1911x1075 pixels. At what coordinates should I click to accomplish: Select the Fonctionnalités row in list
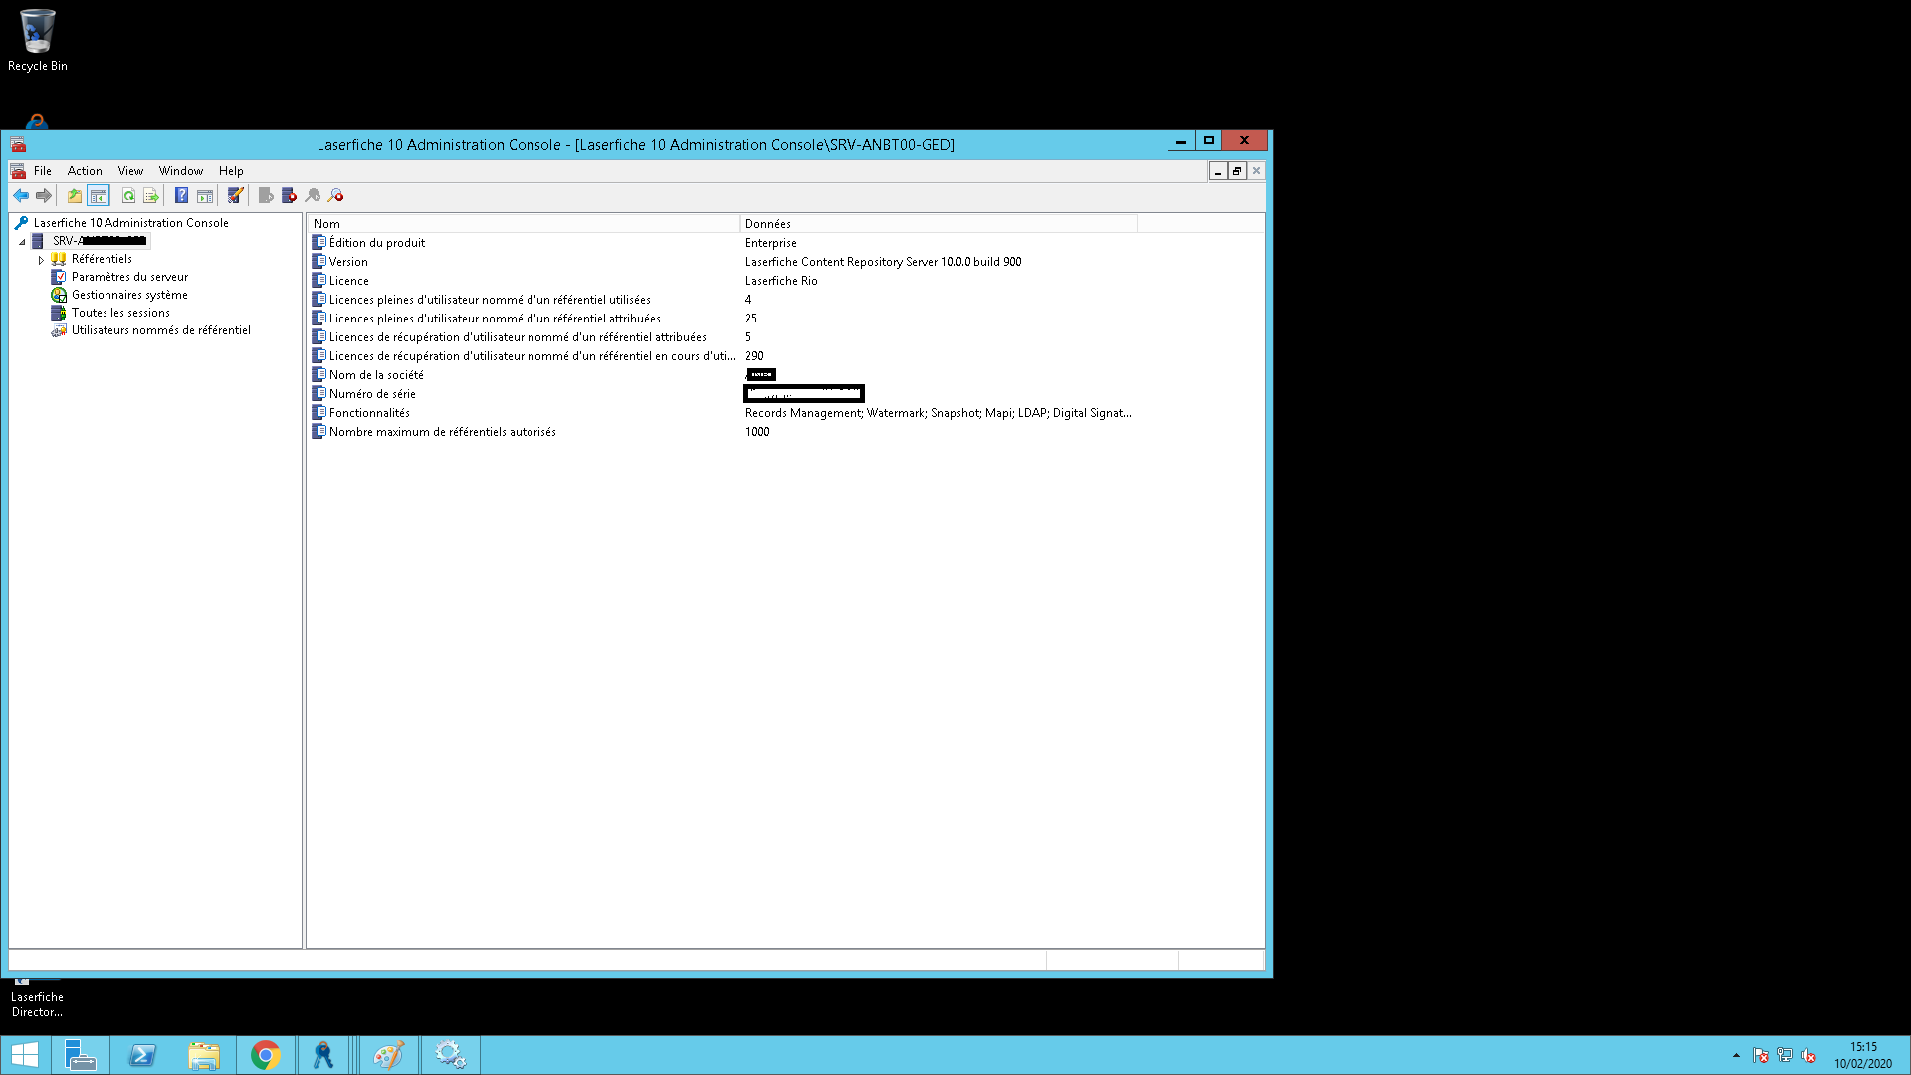click(x=369, y=413)
